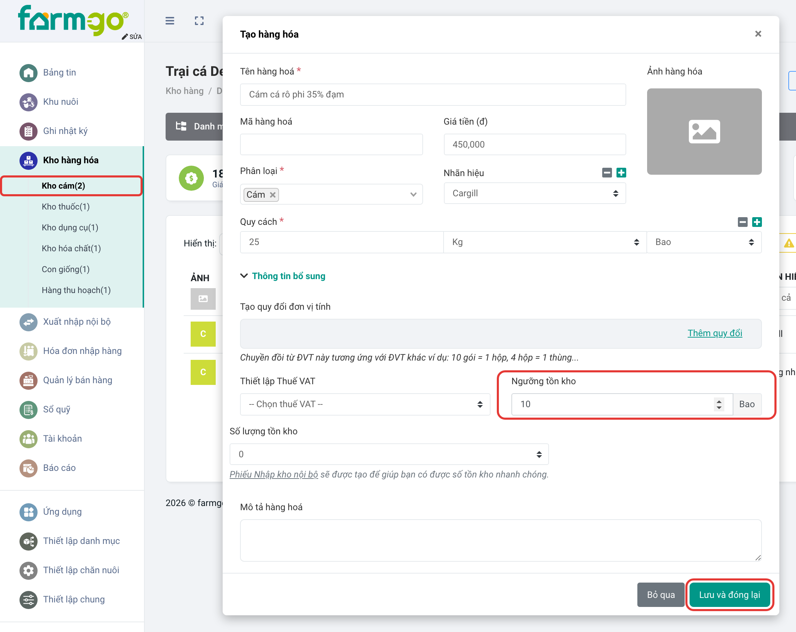Open Ghi nhật ký sidebar icon
Screen dimensions: 796x632
[29, 131]
